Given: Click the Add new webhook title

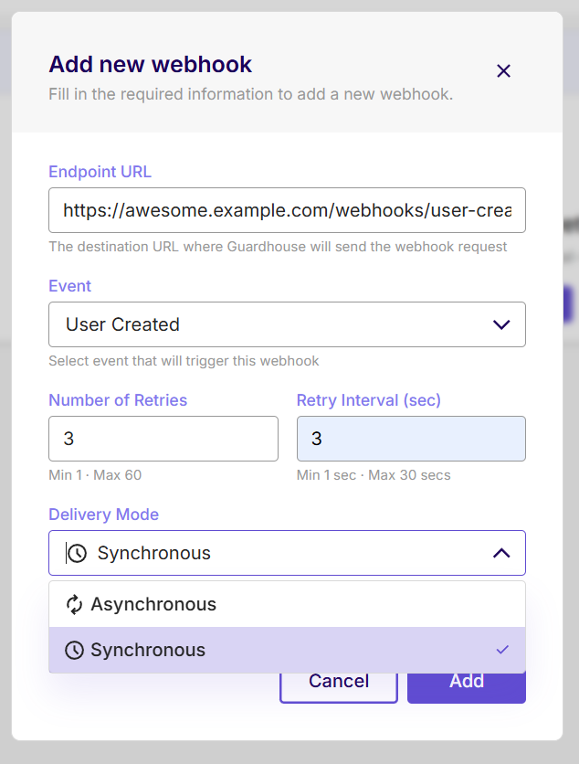Looking at the screenshot, I should click(150, 65).
